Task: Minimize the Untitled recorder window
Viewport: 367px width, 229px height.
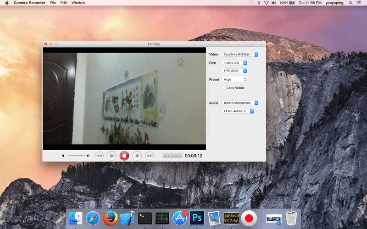Action: pos(51,44)
